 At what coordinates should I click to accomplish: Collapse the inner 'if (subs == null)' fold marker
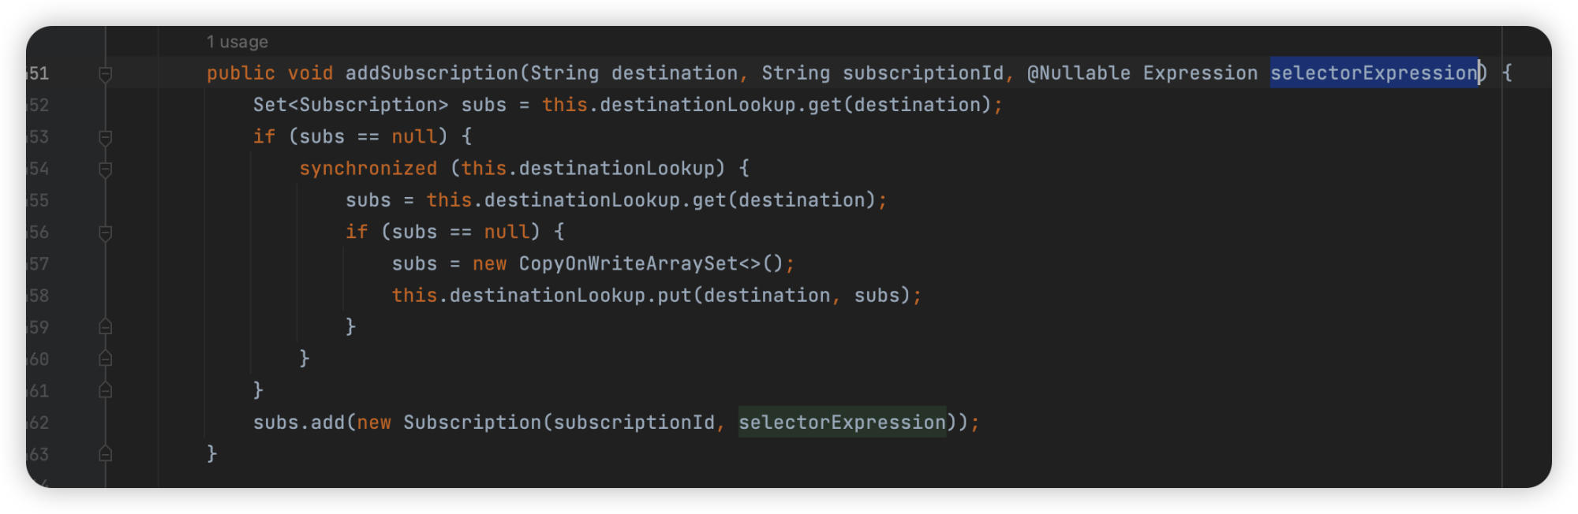[x=105, y=233]
